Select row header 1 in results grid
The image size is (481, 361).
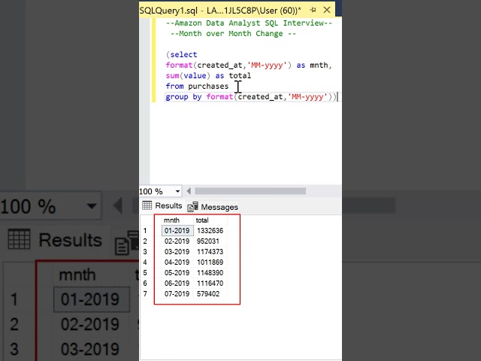(x=145, y=231)
